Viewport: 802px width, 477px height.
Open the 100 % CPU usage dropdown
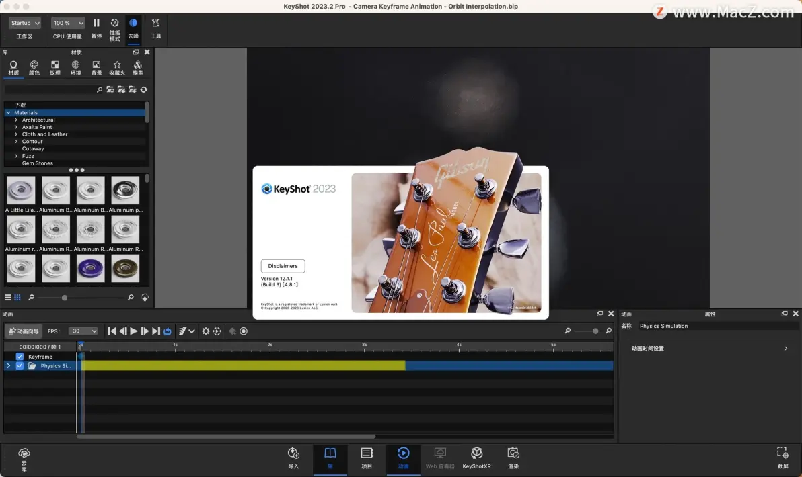coord(67,23)
